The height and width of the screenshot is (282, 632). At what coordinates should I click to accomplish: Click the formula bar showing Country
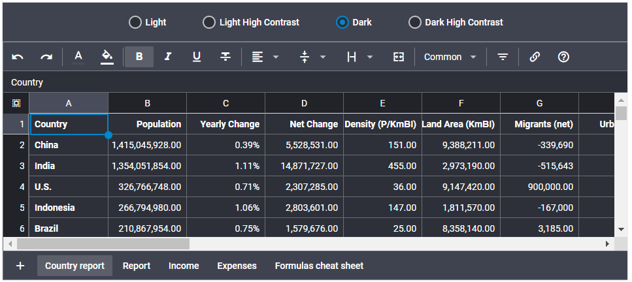click(315, 83)
